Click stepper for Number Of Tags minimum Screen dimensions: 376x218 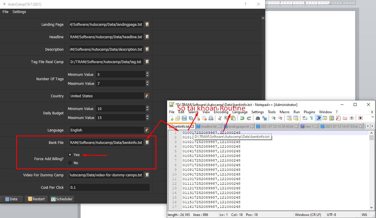point(147,74)
